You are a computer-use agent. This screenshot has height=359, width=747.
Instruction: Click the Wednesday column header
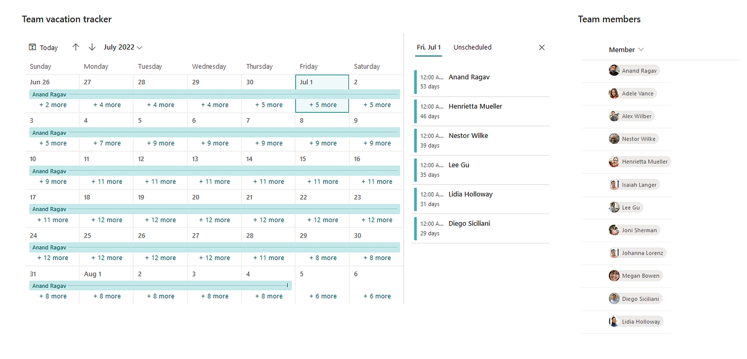(x=209, y=67)
